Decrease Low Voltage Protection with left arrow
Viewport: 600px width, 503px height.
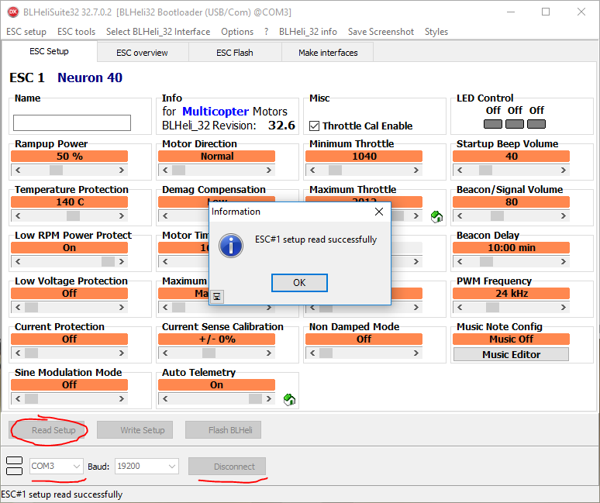pos(18,307)
